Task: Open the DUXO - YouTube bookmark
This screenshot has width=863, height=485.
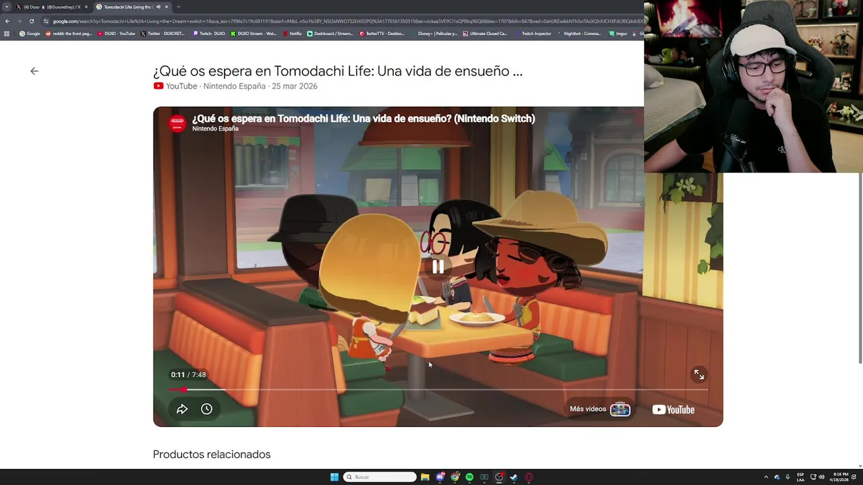Action: 117,34
